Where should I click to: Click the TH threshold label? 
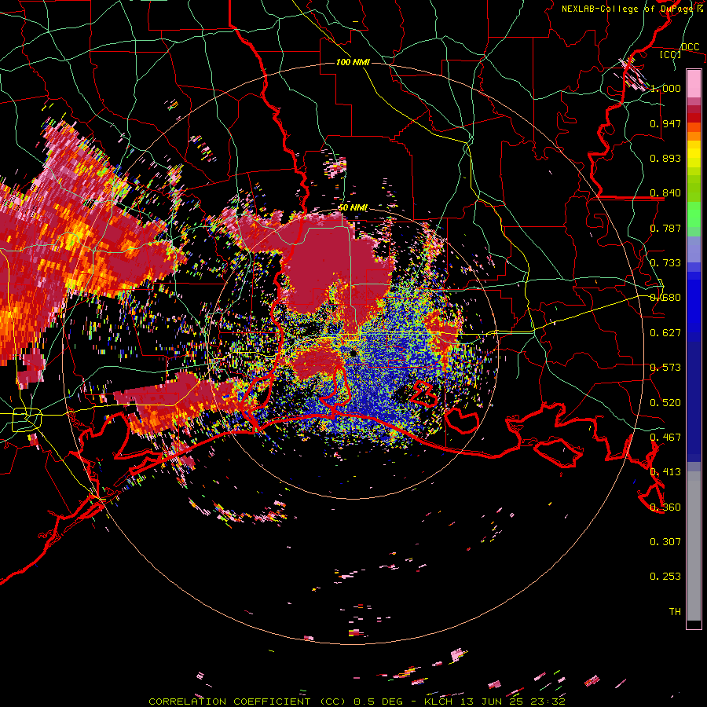[675, 612]
